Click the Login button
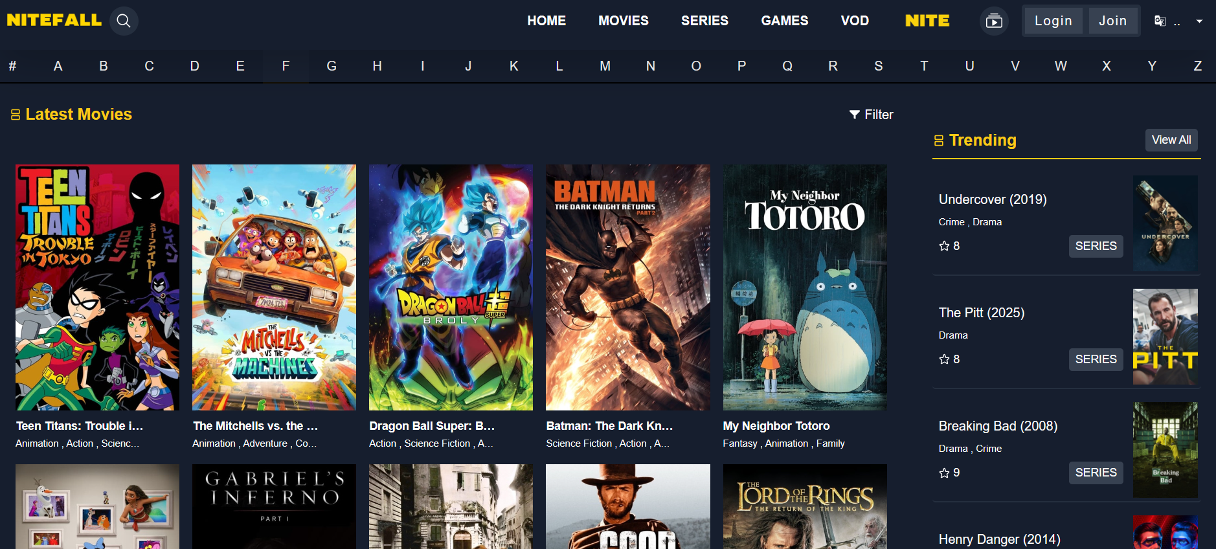Image resolution: width=1216 pixels, height=549 pixels. [1053, 21]
